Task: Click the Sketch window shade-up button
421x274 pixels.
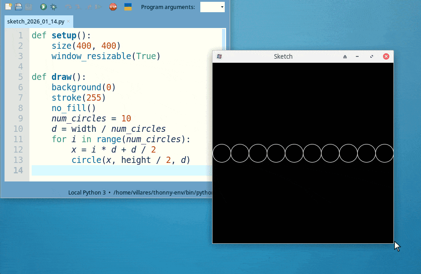Action: (345, 56)
